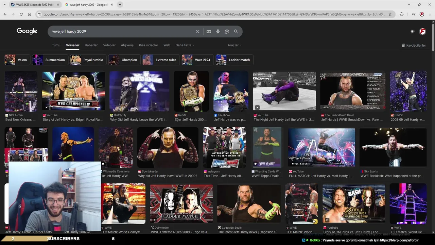Screen dimensions: 435x245
Task: Open the Wrestling Cards 'WWE Topps Rivals' thumbnail
Action: [267, 147]
